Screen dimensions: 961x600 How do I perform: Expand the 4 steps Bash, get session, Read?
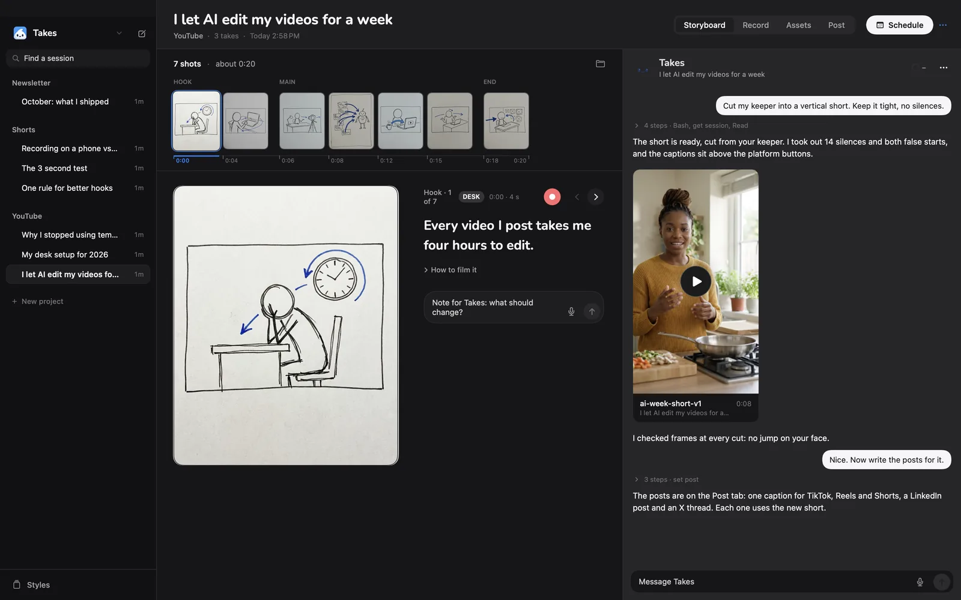click(691, 125)
